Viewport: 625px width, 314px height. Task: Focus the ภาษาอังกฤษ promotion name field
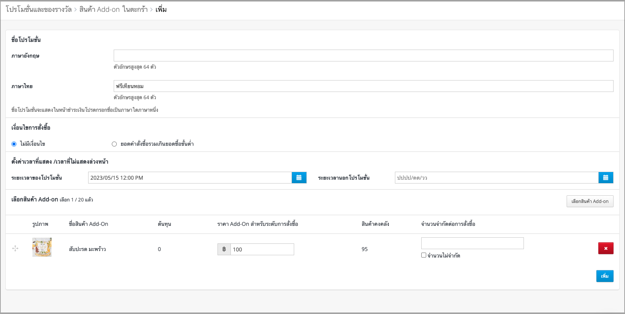(x=363, y=56)
